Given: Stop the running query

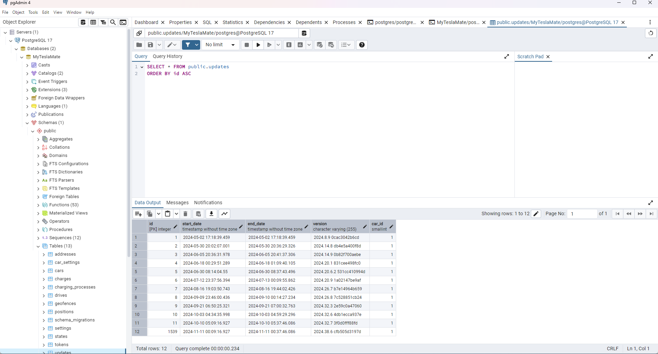Looking at the screenshot, I should (x=247, y=45).
